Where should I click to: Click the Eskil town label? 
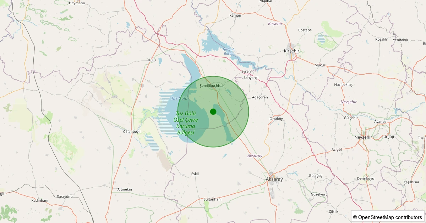coord(195,174)
